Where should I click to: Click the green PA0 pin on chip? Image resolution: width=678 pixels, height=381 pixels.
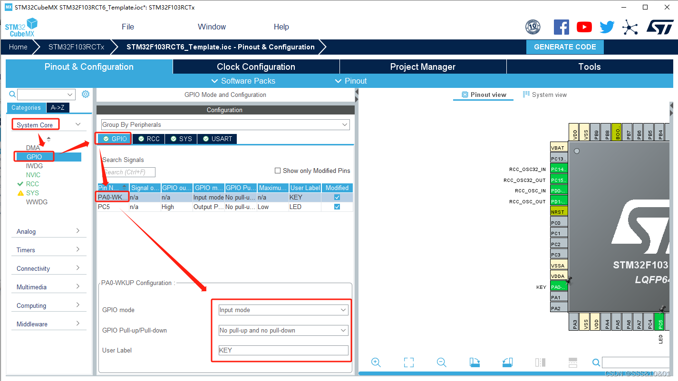pyautogui.click(x=559, y=286)
